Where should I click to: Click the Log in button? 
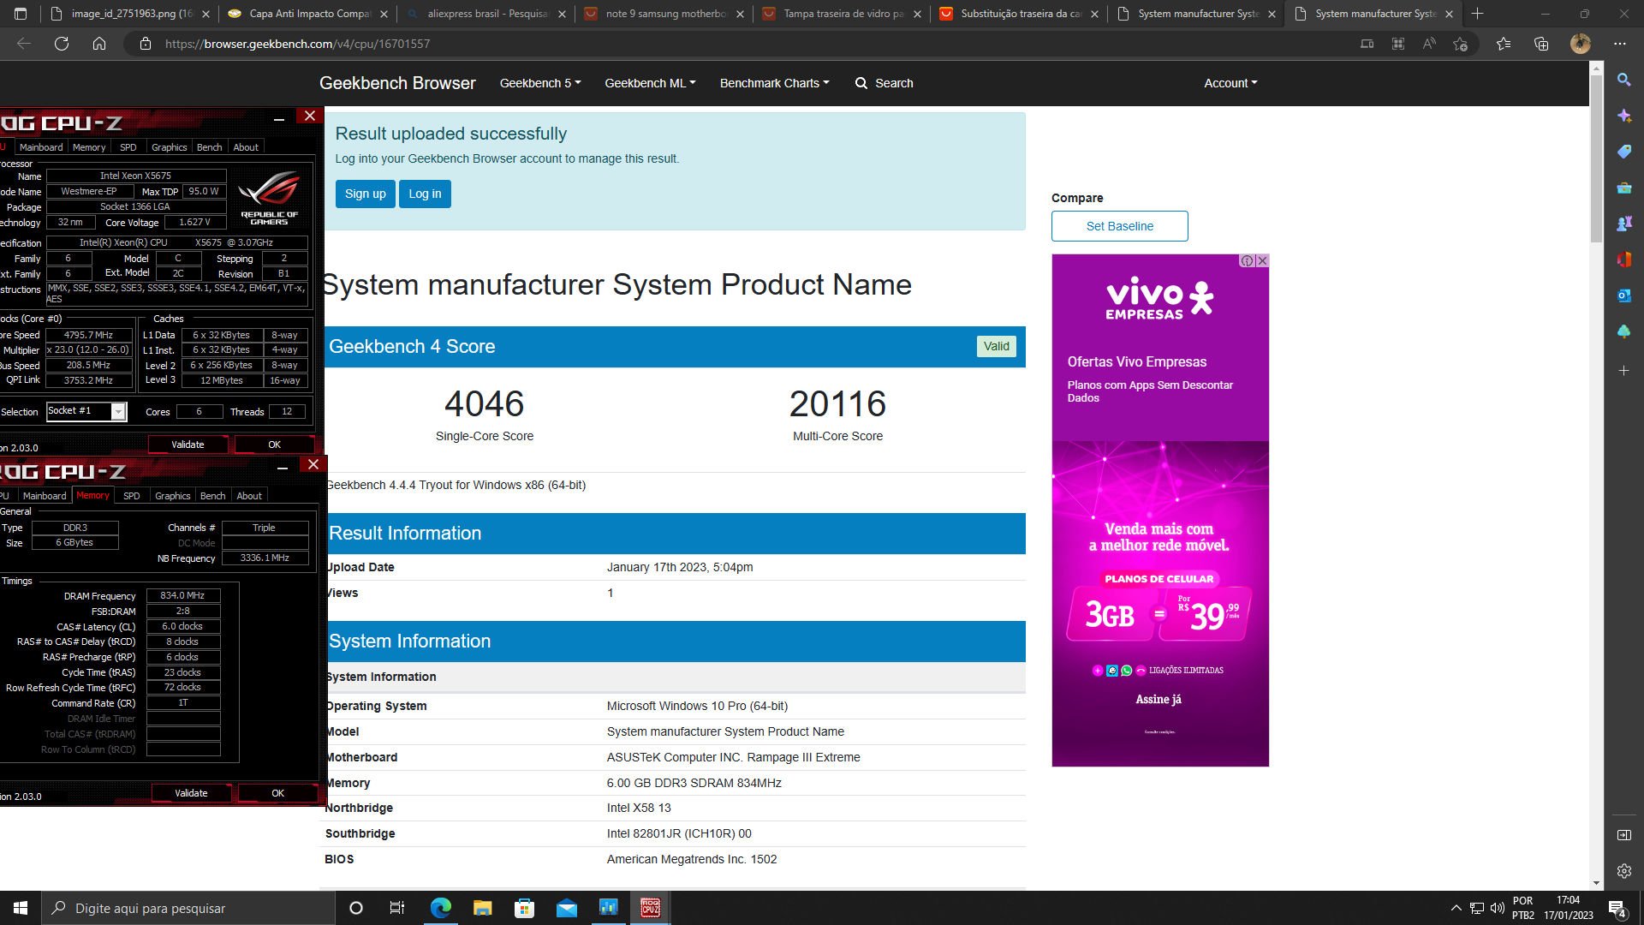[425, 194]
